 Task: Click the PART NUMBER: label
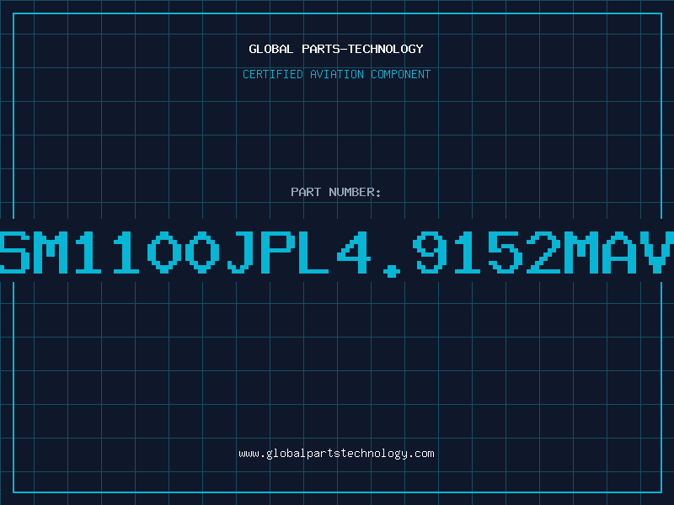pyautogui.click(x=336, y=192)
